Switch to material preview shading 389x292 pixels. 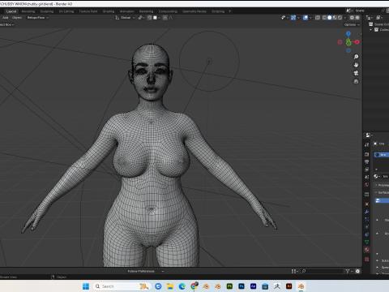pos(335,18)
